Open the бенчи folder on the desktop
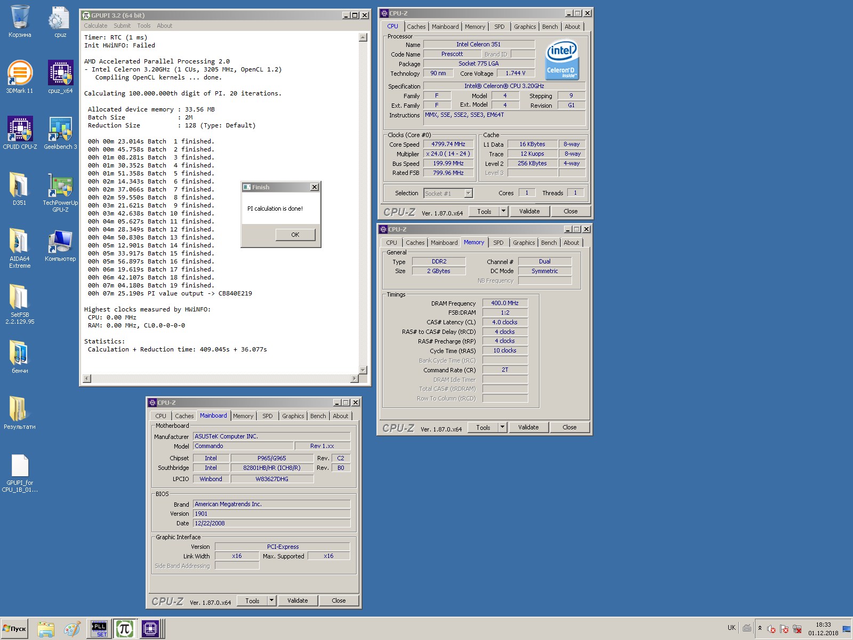853x640 pixels. point(20,357)
